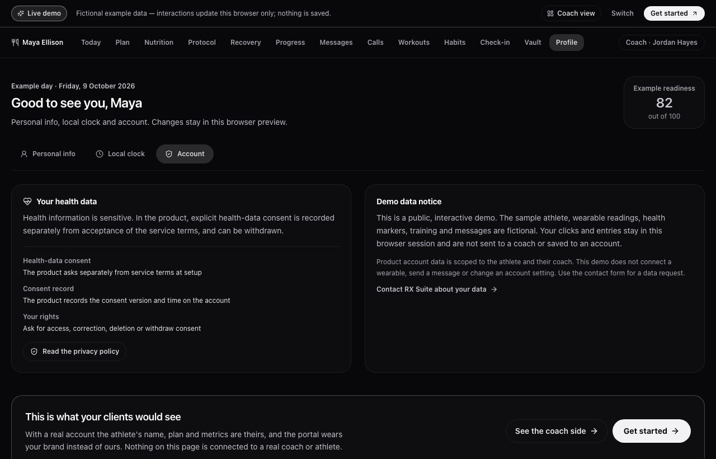716x459 pixels.
Task: Go to the Messages tab
Action: (336, 43)
